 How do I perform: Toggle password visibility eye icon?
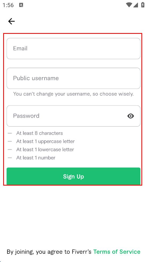(x=131, y=116)
